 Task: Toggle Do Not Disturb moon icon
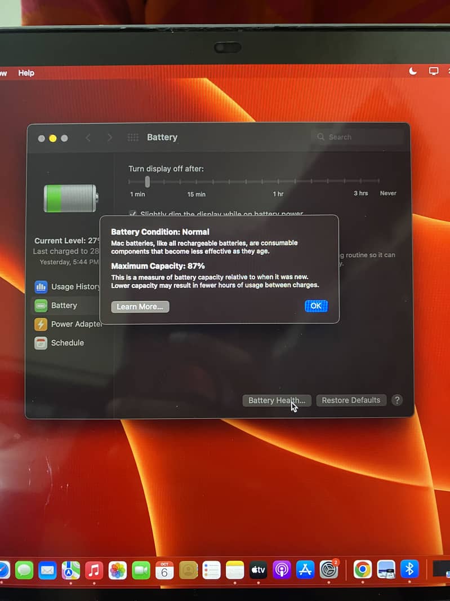coord(413,71)
